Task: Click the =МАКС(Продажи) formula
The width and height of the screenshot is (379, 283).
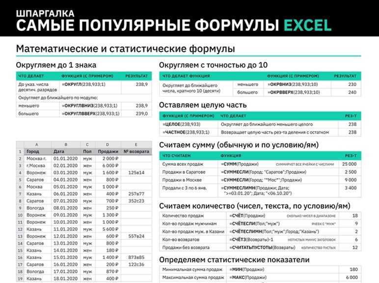Action: pyautogui.click(x=248, y=277)
